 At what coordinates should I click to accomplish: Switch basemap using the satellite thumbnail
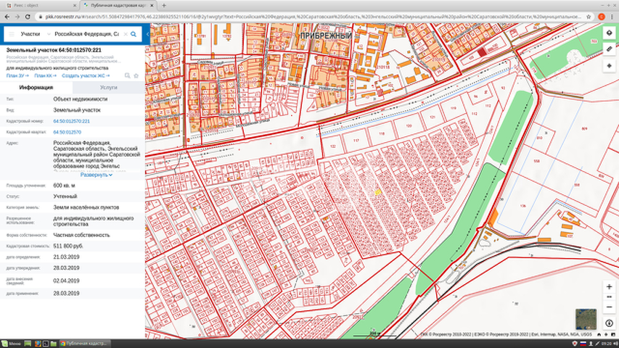click(585, 319)
